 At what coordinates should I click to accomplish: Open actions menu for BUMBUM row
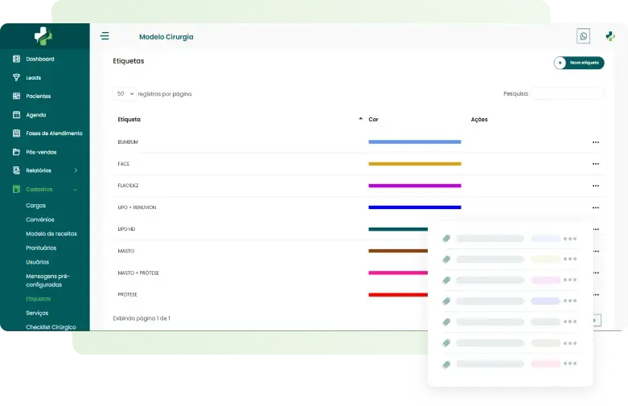tap(595, 142)
